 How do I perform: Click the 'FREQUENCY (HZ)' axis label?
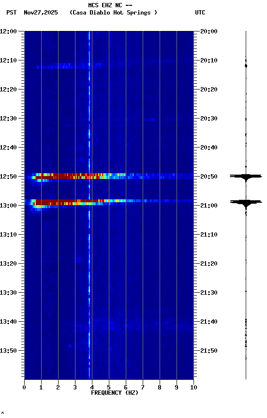point(115,393)
